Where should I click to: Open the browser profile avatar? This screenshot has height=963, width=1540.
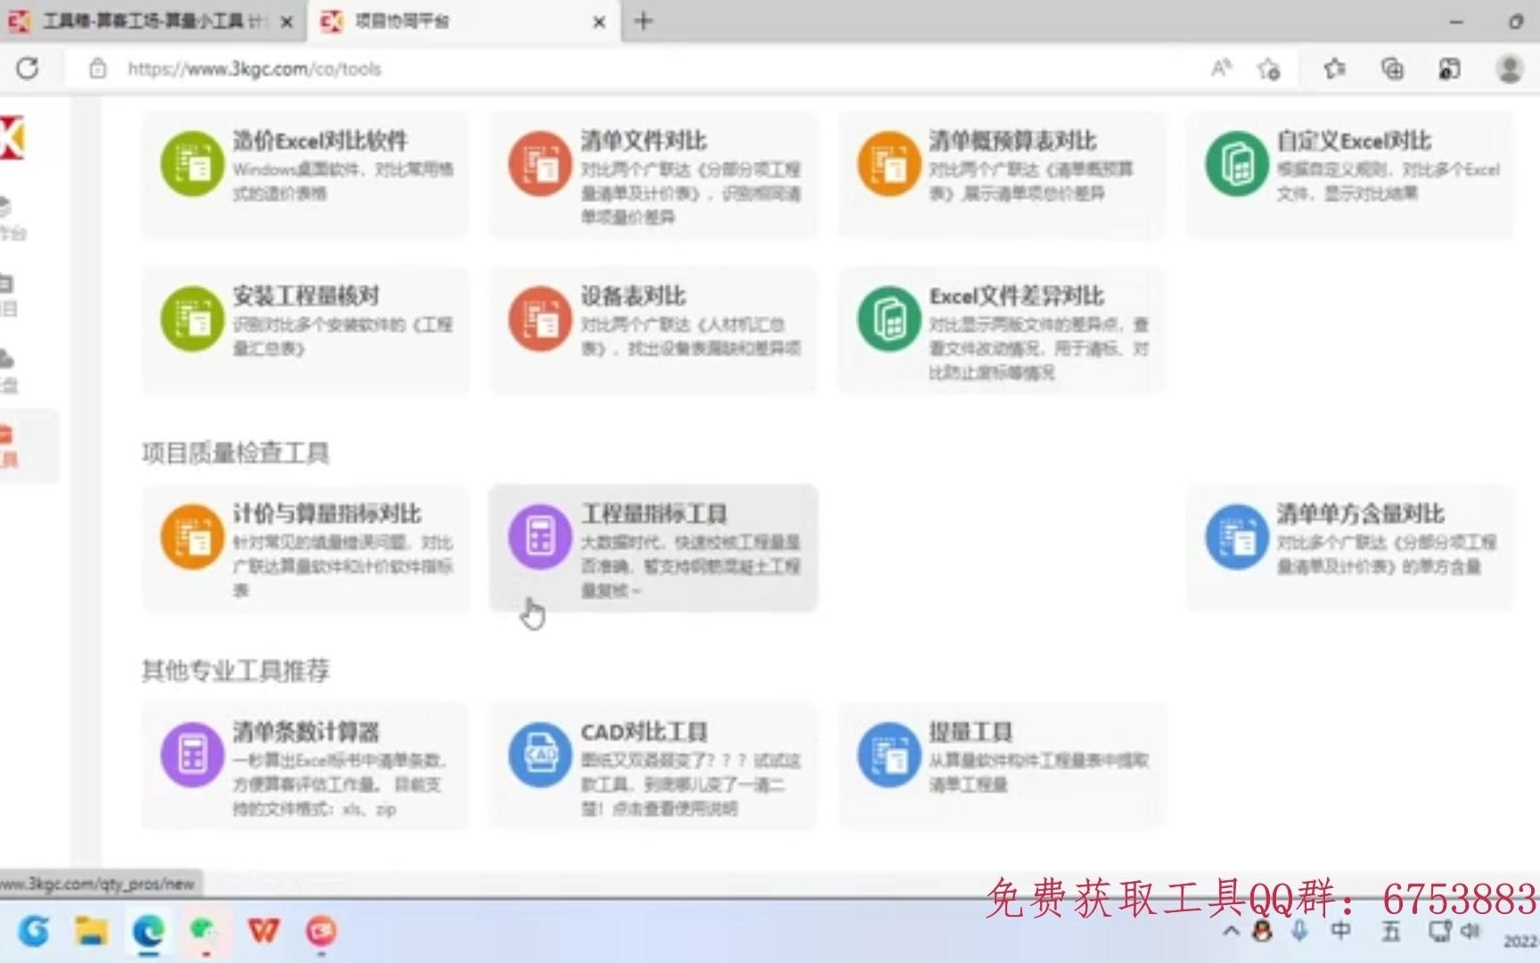pos(1509,69)
